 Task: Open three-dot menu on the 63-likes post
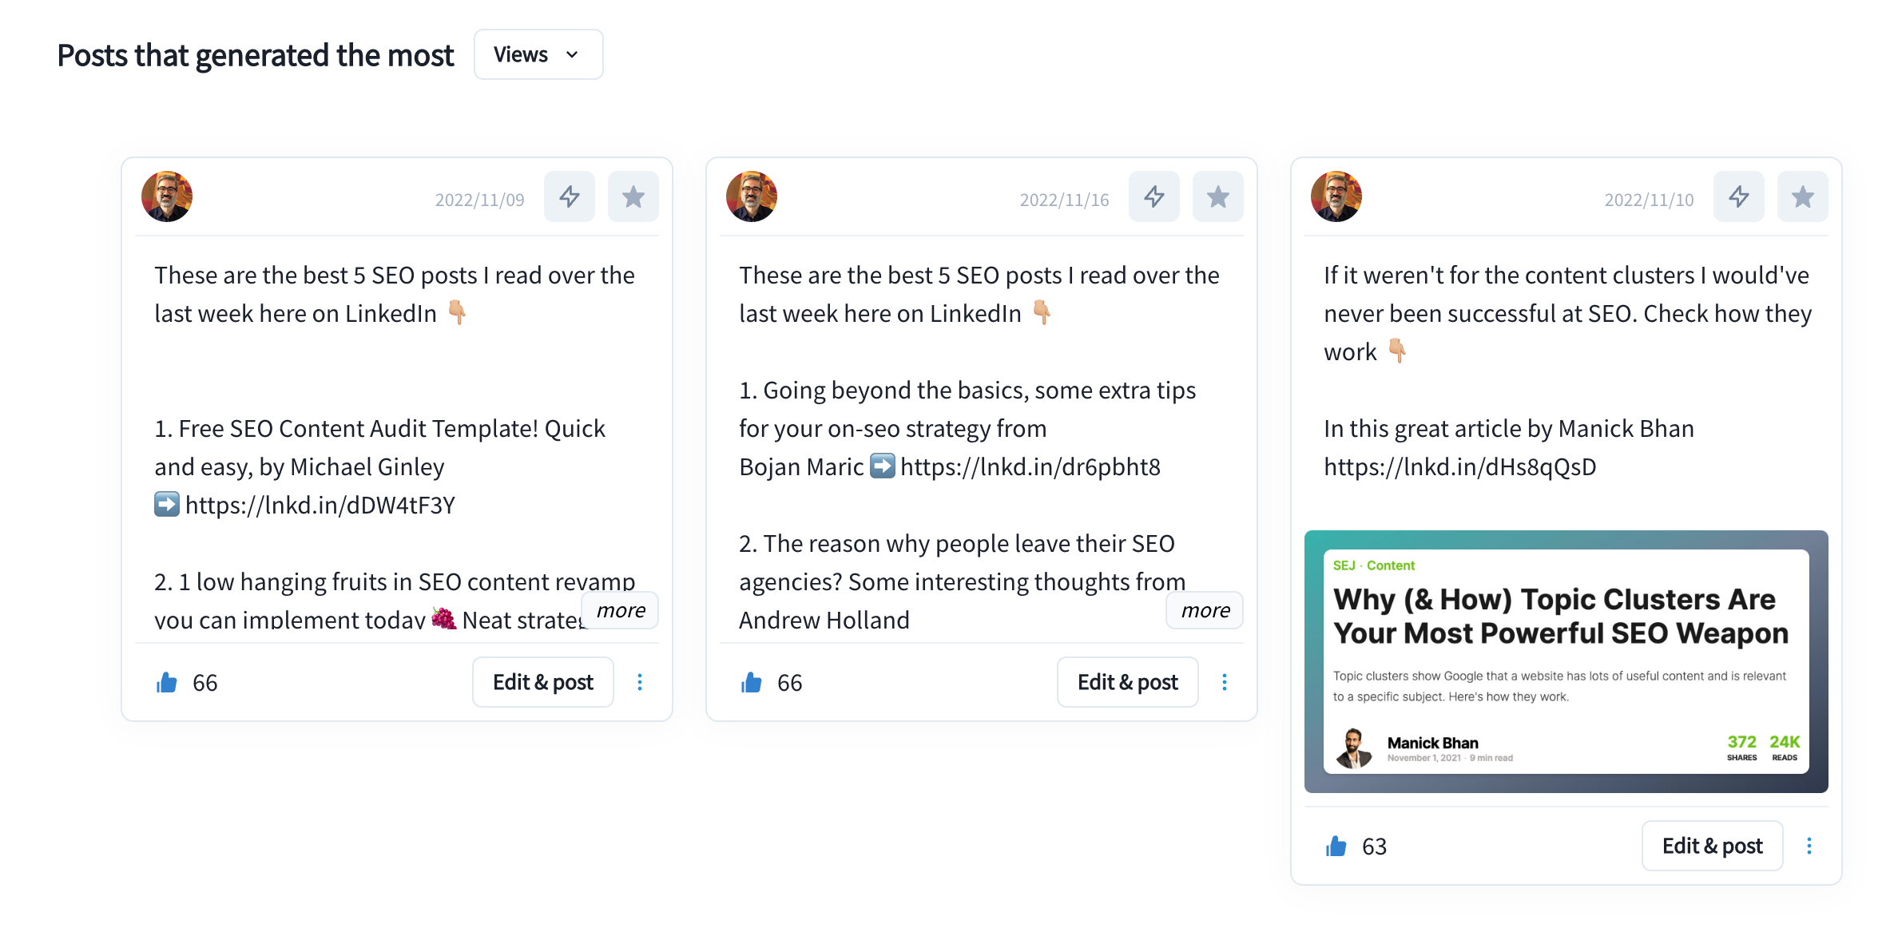click(1809, 846)
